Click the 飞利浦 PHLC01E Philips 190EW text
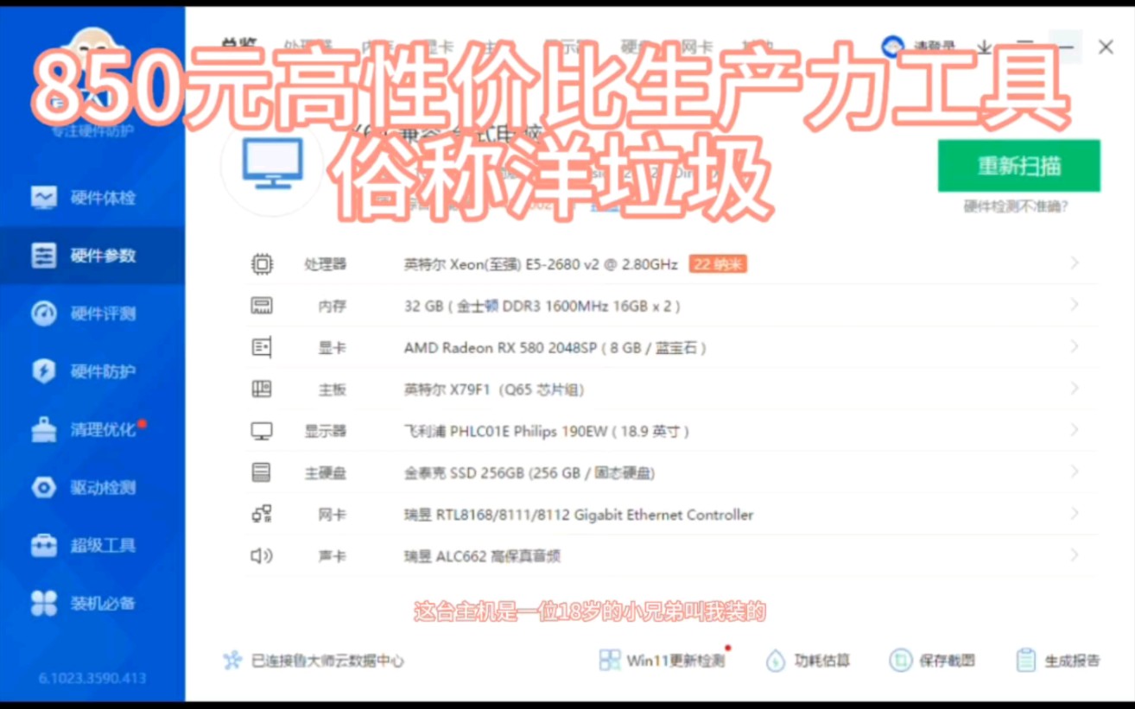1135x709 pixels. pyautogui.click(x=547, y=431)
